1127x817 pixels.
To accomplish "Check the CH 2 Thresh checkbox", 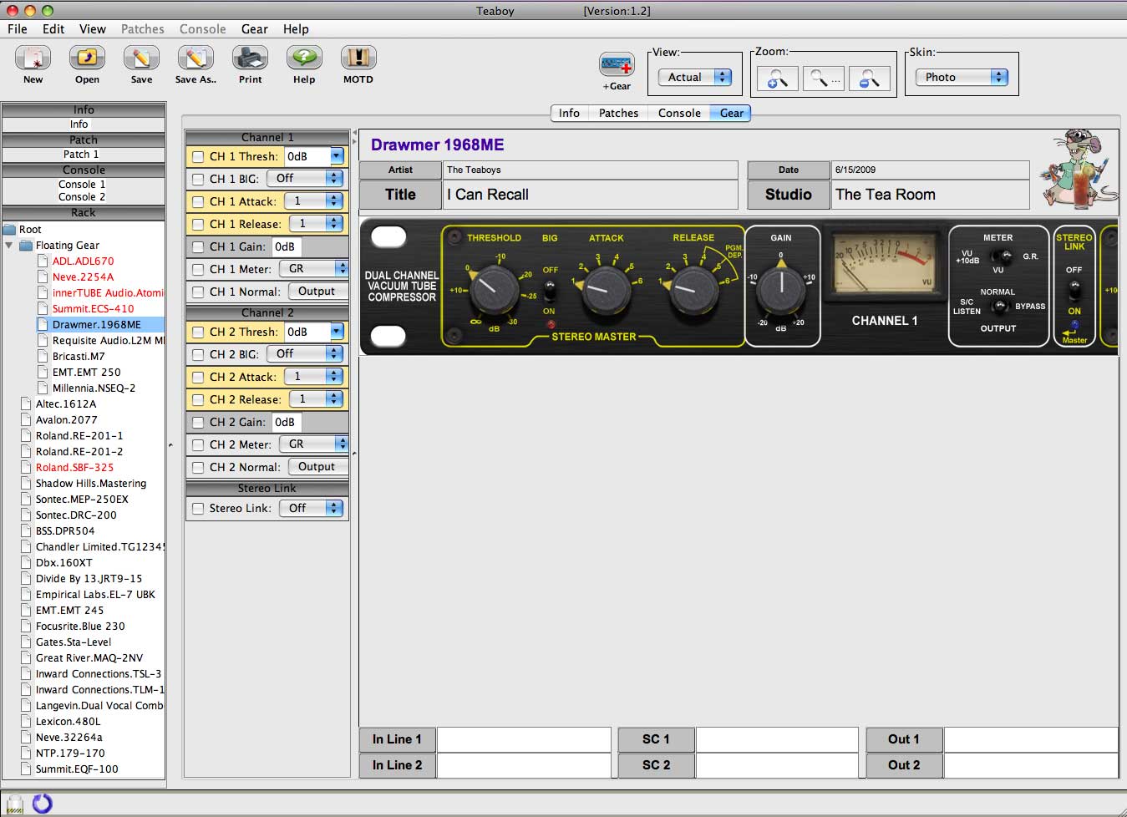I will 198,332.
